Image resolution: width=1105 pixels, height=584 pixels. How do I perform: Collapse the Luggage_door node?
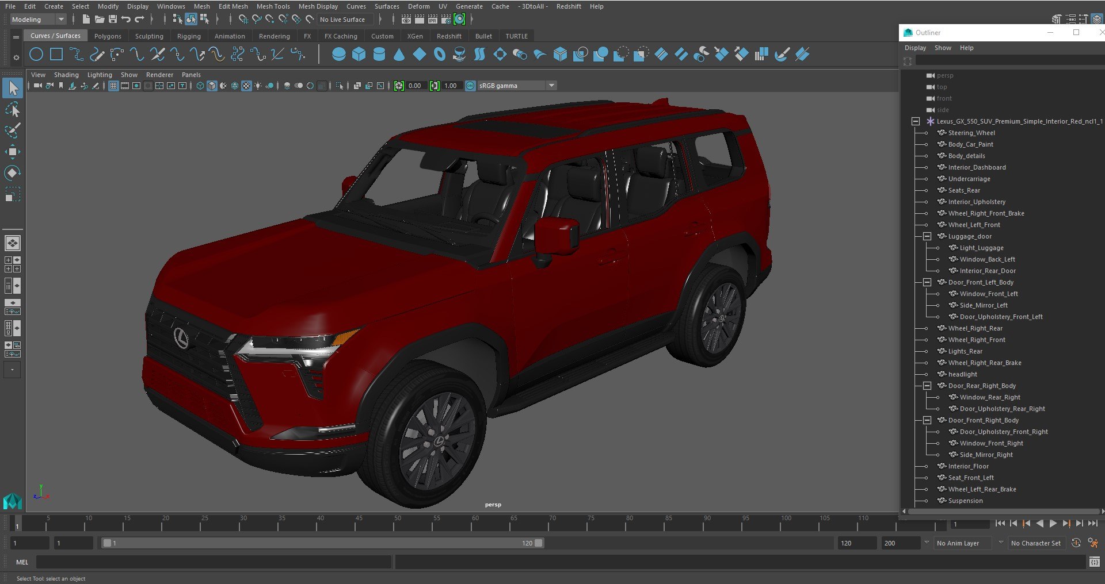tap(927, 236)
